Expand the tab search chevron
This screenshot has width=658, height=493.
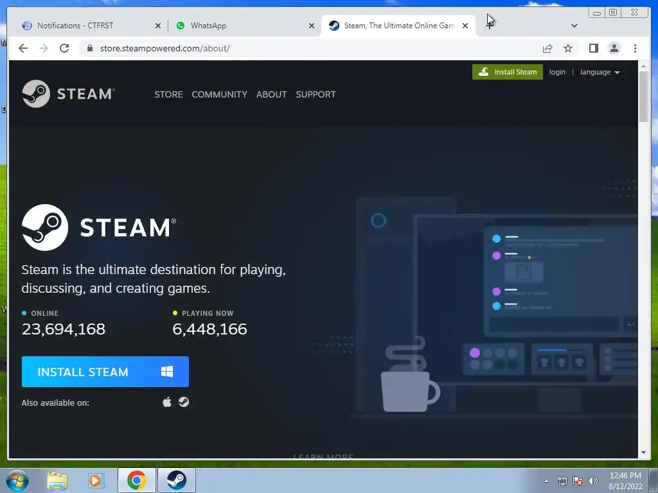pyautogui.click(x=574, y=26)
